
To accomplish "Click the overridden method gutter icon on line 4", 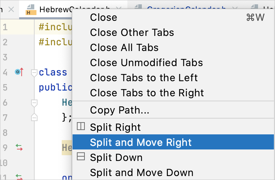I will tap(19, 72).
